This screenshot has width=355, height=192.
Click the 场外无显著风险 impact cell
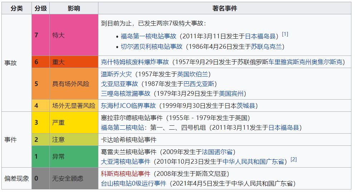(74, 106)
